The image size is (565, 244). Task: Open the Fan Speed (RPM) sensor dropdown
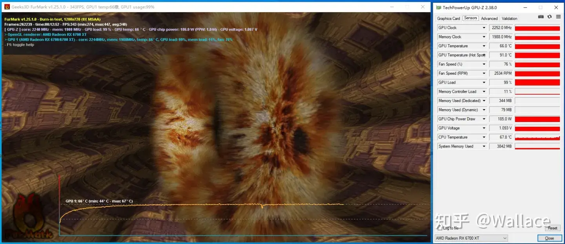point(484,74)
